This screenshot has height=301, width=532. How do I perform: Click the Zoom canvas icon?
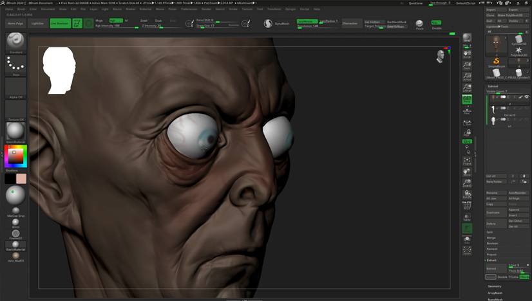point(467,64)
